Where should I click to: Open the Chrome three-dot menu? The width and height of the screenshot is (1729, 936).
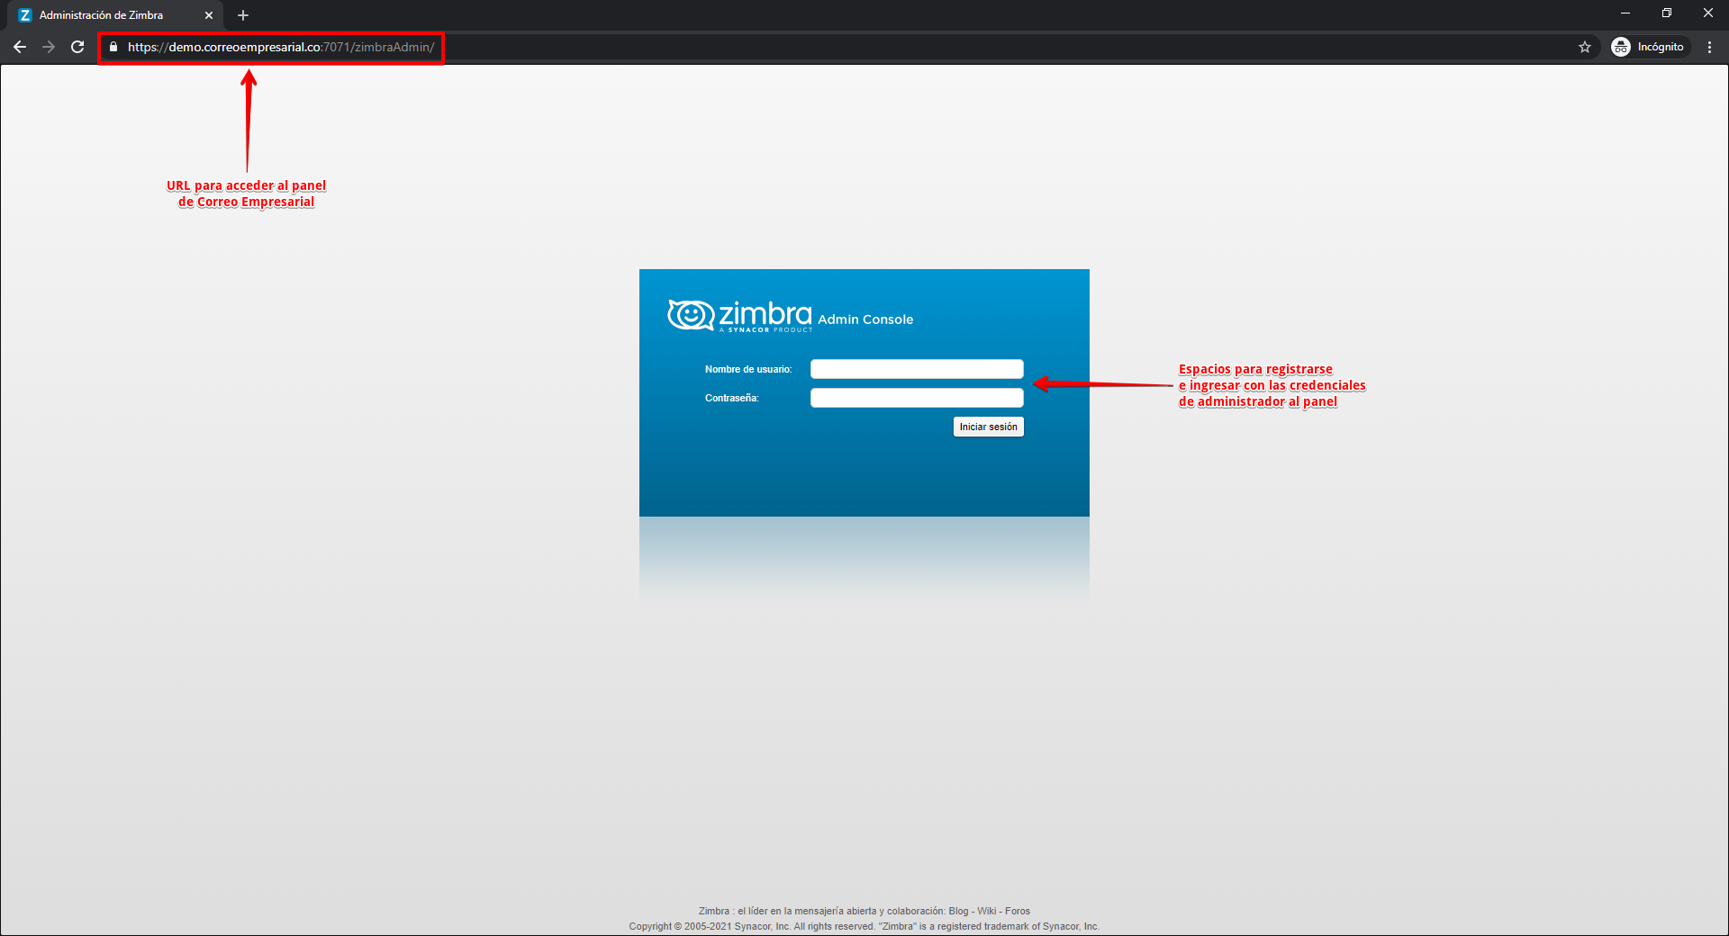(x=1709, y=47)
